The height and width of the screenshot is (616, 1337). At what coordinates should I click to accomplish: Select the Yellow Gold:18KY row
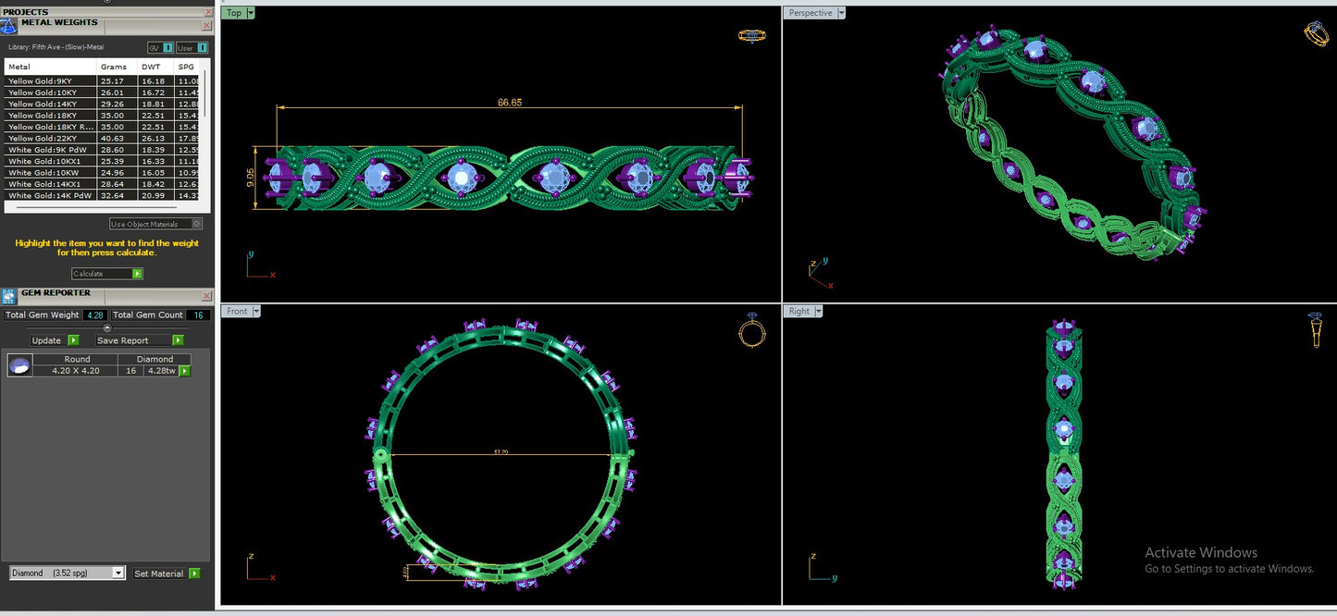[103, 116]
